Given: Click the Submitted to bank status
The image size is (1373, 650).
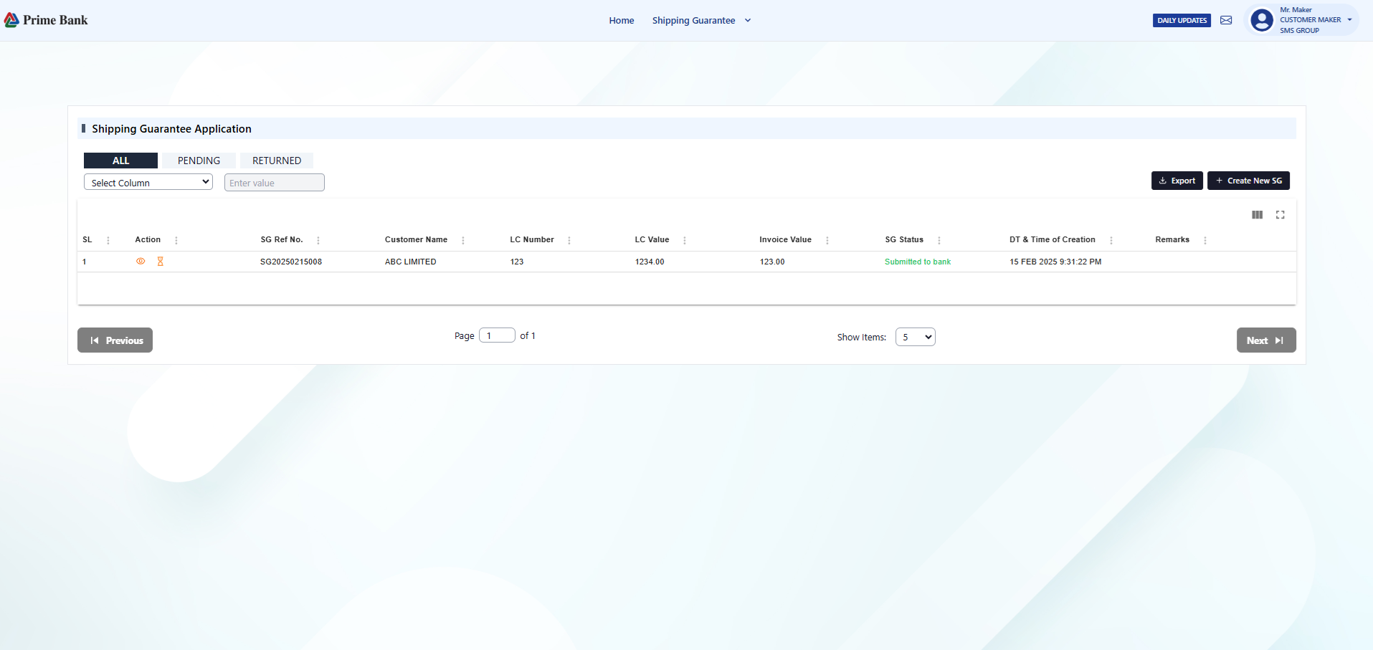Looking at the screenshot, I should point(918,262).
